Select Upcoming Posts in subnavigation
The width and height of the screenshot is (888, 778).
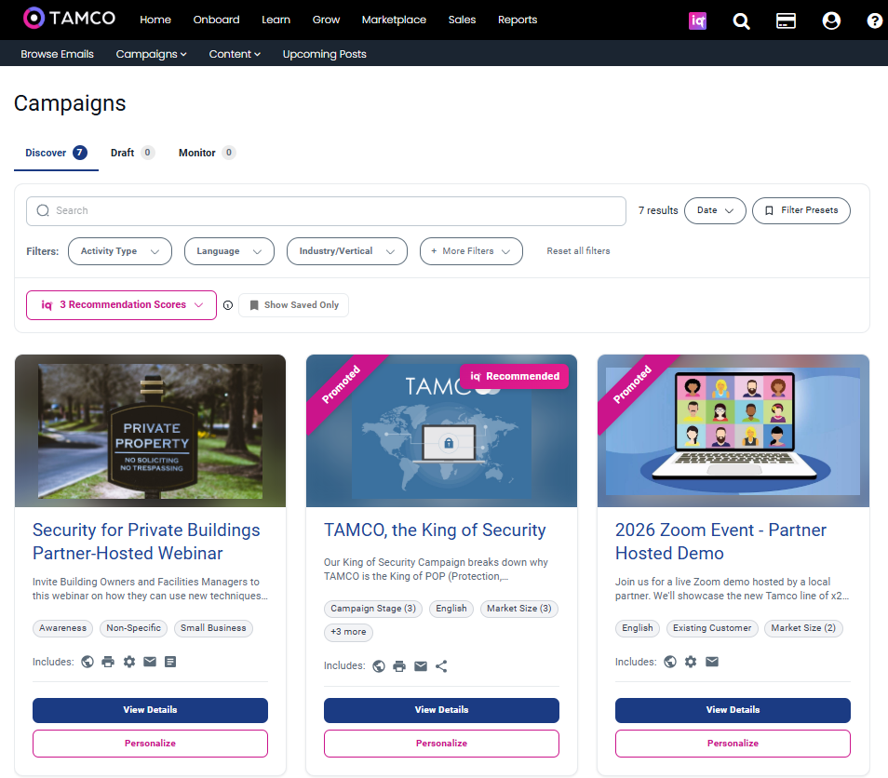pos(325,54)
